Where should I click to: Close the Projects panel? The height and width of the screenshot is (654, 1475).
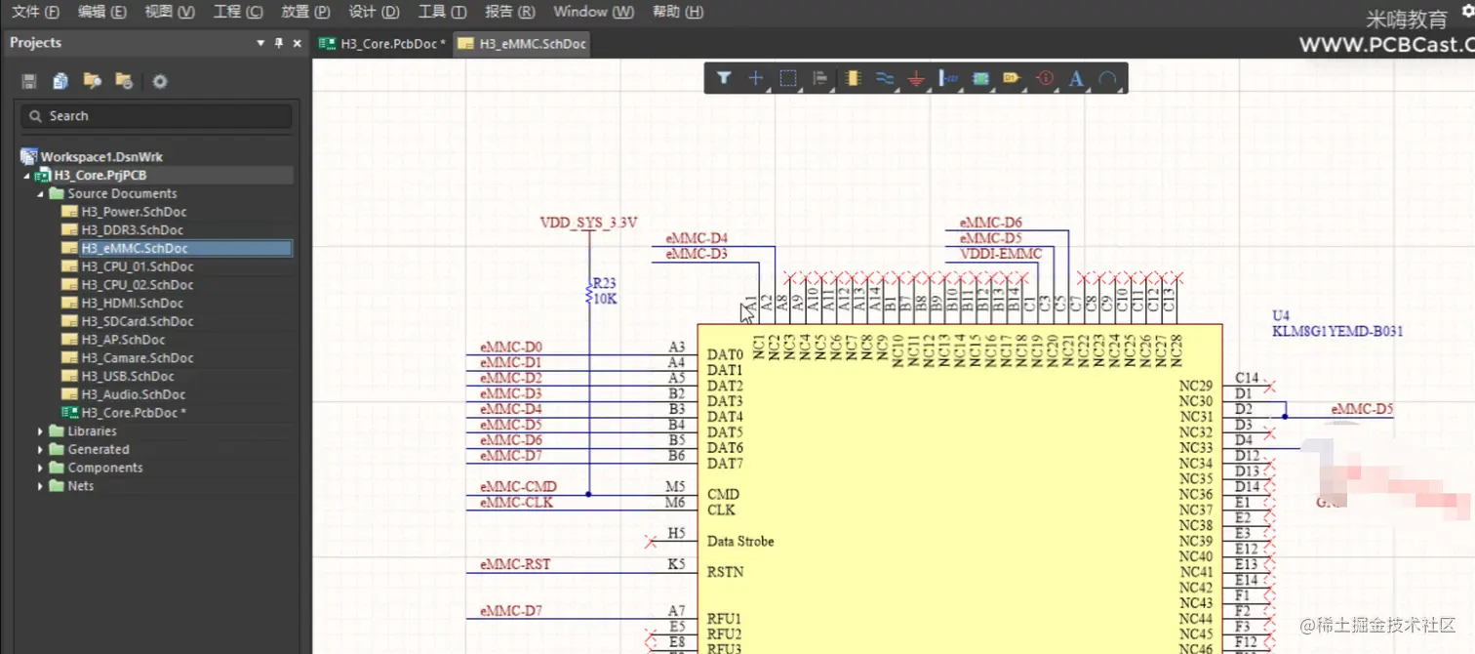[x=298, y=43]
